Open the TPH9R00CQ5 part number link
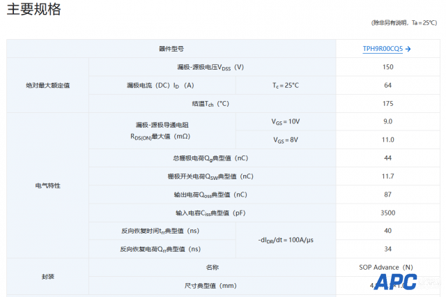446x297 pixels. click(x=383, y=49)
